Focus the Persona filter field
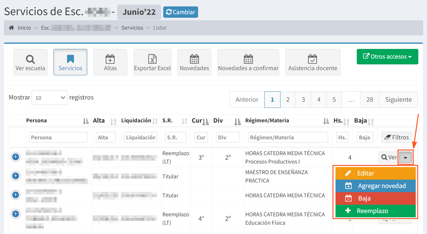This screenshot has height=234, width=427. [x=58, y=137]
